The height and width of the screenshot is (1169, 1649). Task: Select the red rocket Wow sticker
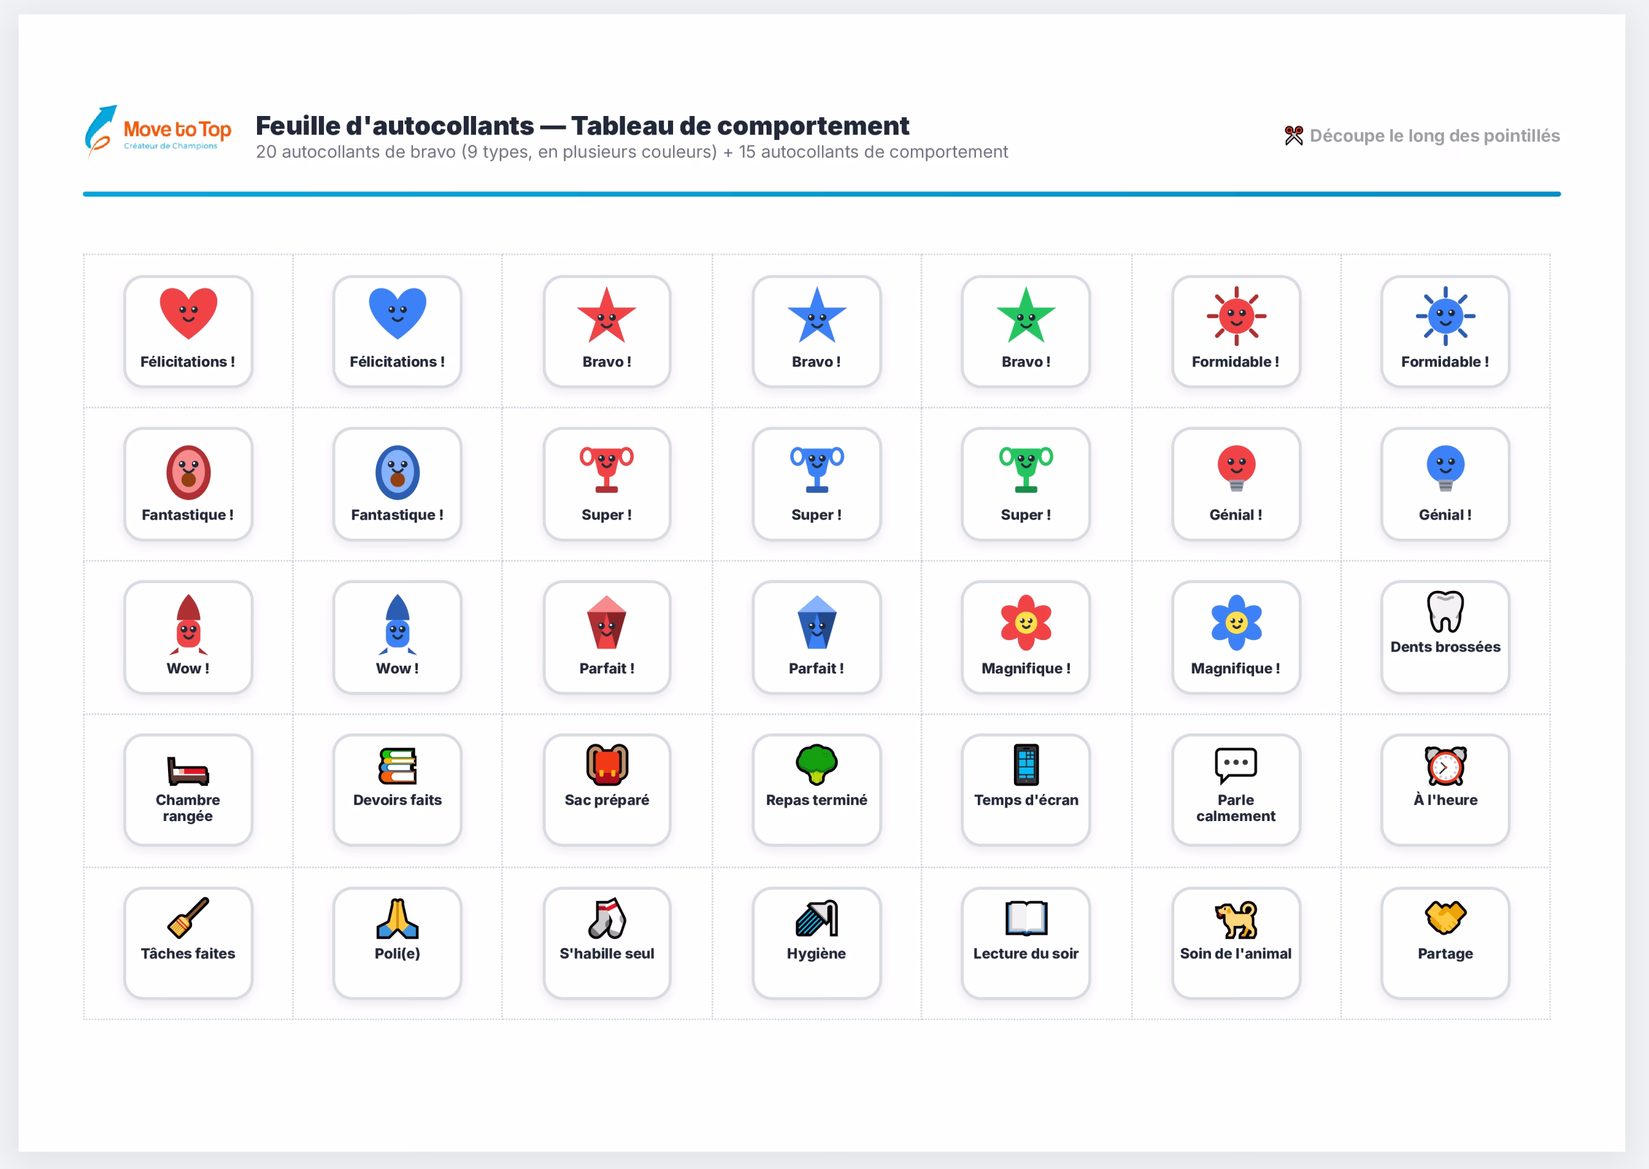coord(188,637)
